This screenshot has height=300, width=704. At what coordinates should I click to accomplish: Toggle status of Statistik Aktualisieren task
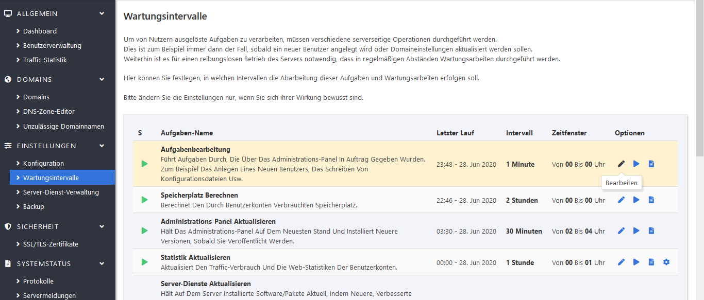(144, 262)
